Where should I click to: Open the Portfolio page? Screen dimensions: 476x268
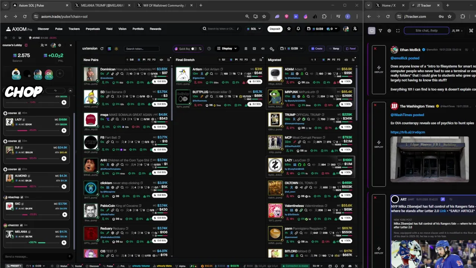click(138, 29)
